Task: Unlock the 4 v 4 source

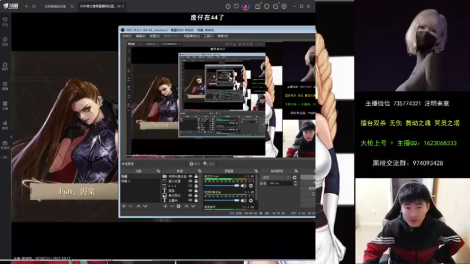Action: coord(196,186)
